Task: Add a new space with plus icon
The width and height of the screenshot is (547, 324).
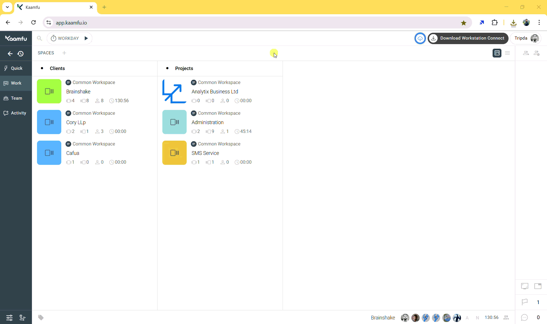Action: coord(64,53)
